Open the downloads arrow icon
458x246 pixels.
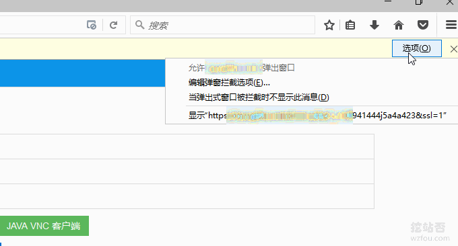374,25
